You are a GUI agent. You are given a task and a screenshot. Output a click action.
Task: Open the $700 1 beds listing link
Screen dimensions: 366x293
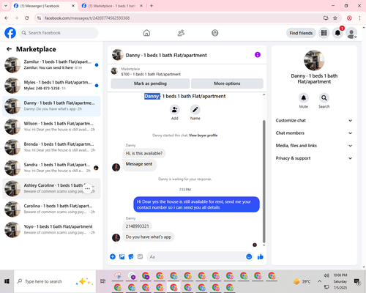tap(151, 74)
